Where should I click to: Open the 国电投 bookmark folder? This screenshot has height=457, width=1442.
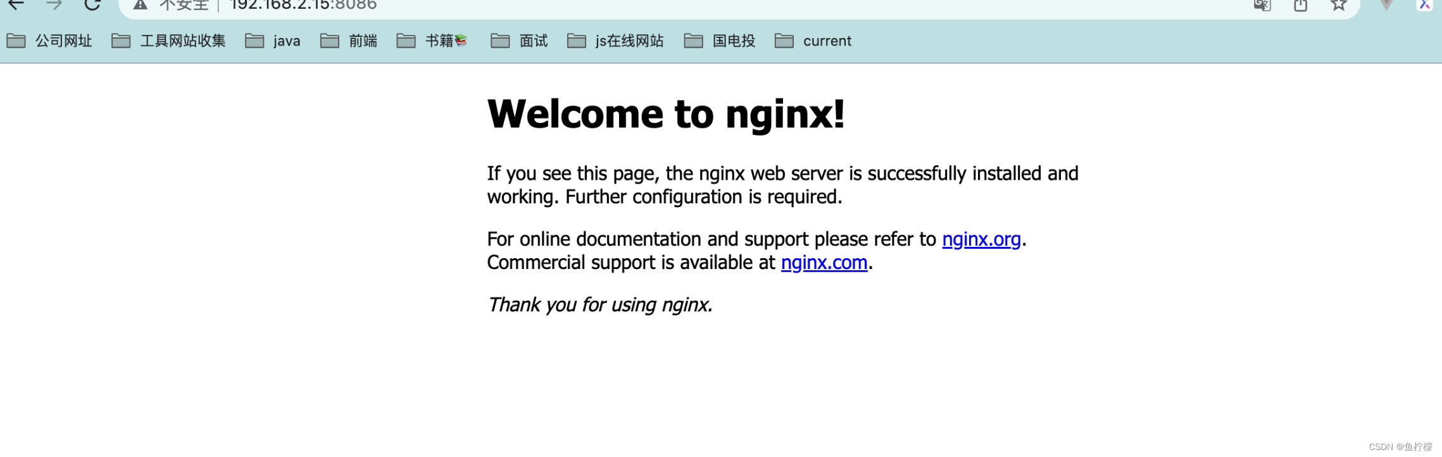click(x=720, y=41)
